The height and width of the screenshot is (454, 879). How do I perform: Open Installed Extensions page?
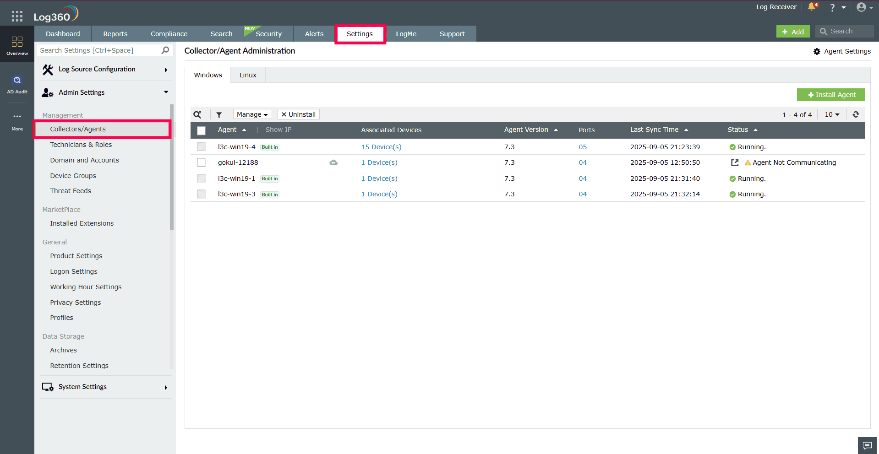tap(82, 223)
